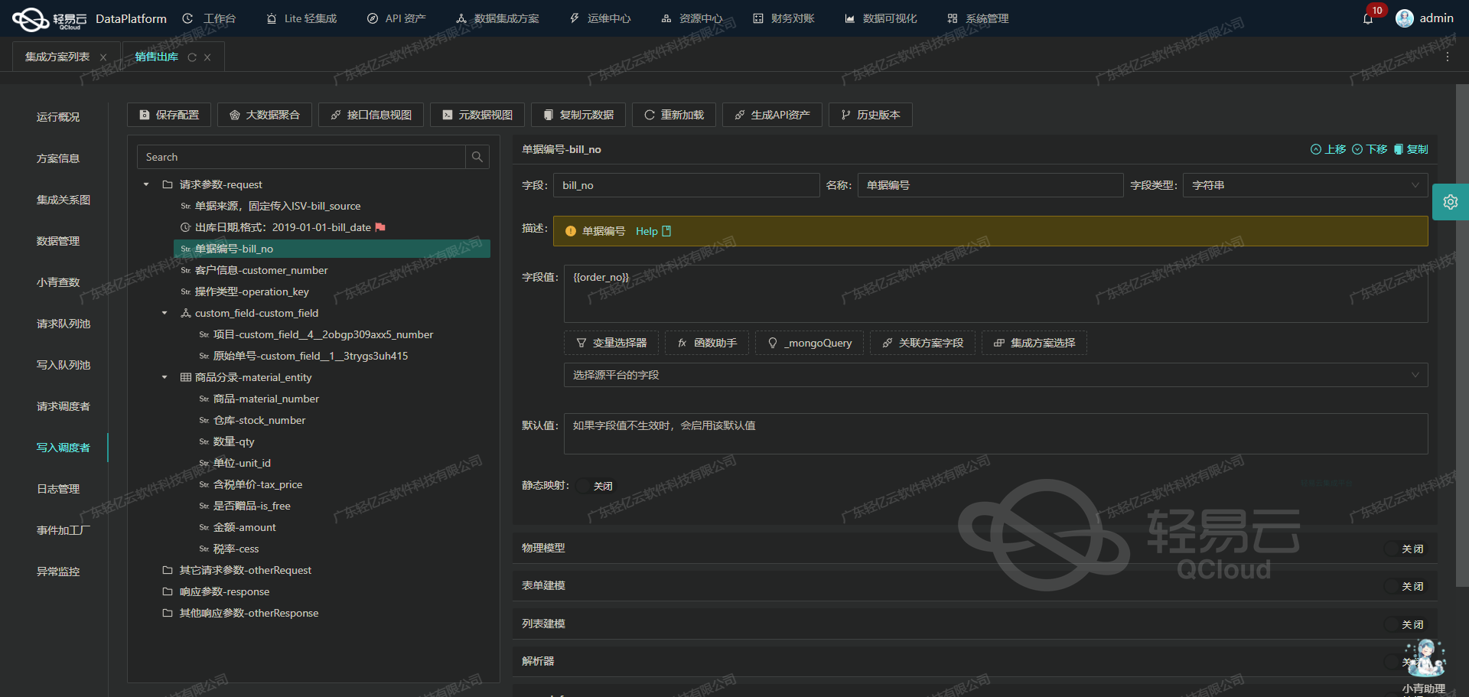Viewport: 1469px width, 697px height.
Task: Open the 字段类型 dropdown
Action: (x=1305, y=185)
